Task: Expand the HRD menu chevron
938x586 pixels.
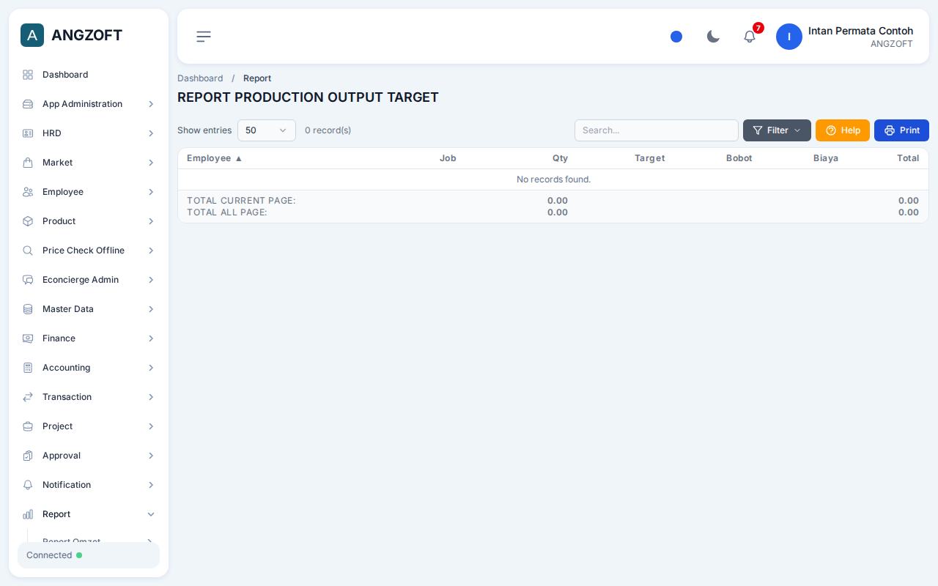Action: pos(151,133)
